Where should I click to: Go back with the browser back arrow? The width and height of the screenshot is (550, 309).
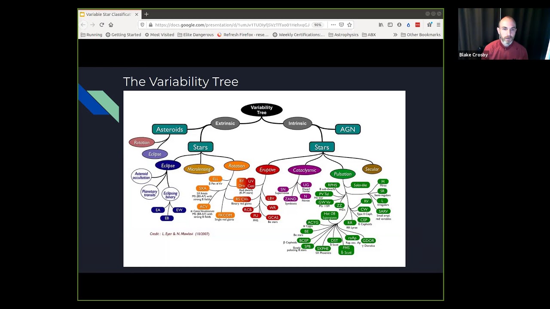click(x=83, y=25)
